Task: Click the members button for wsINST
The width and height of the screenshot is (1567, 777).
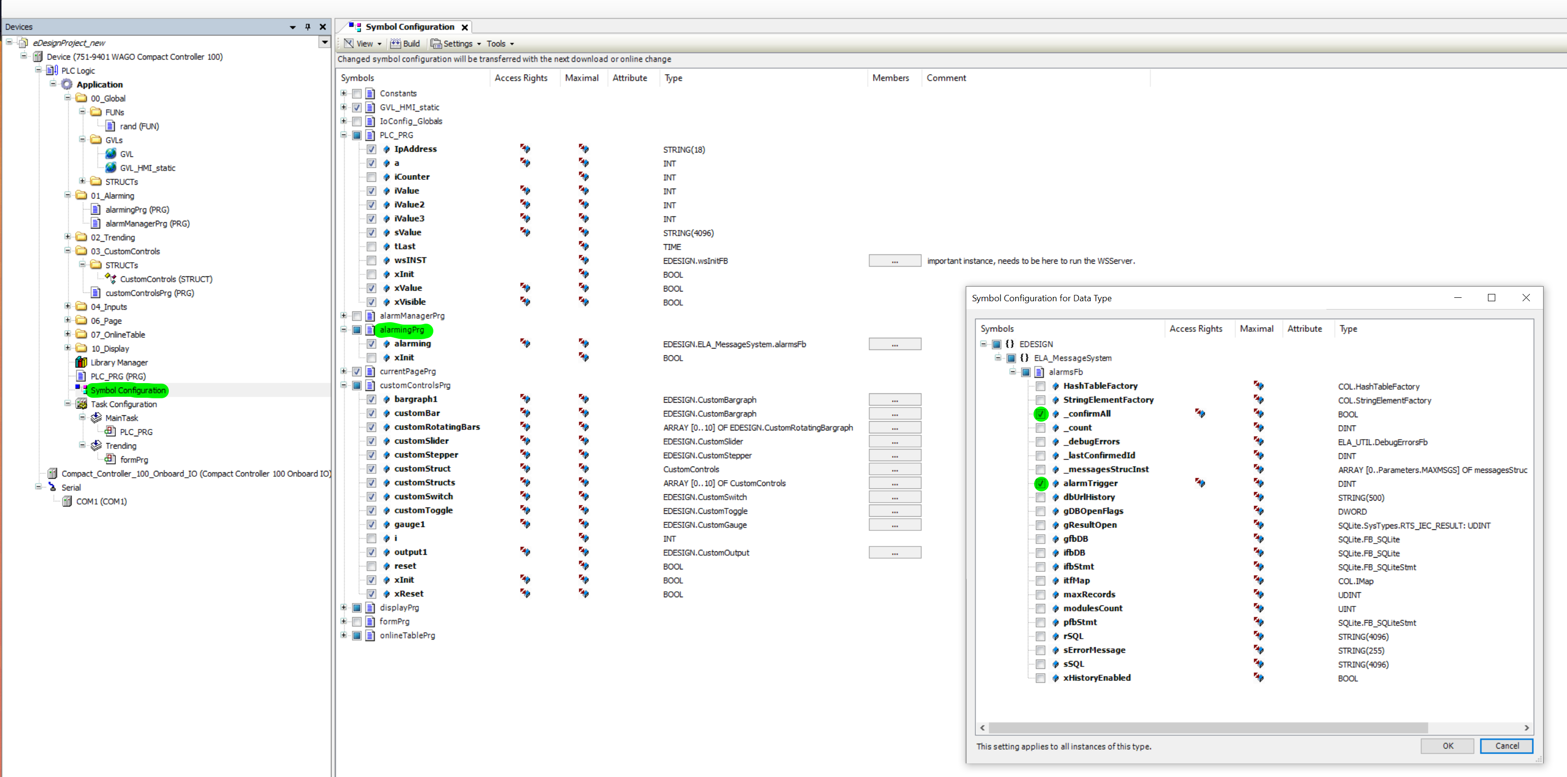Action: [x=894, y=261]
